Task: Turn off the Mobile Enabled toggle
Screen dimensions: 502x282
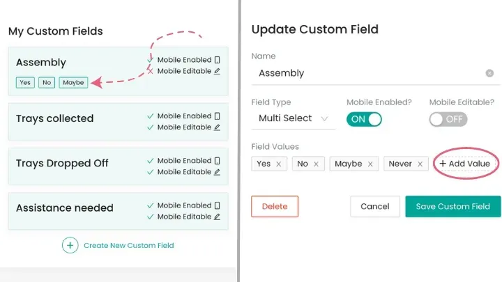Action: tap(365, 119)
